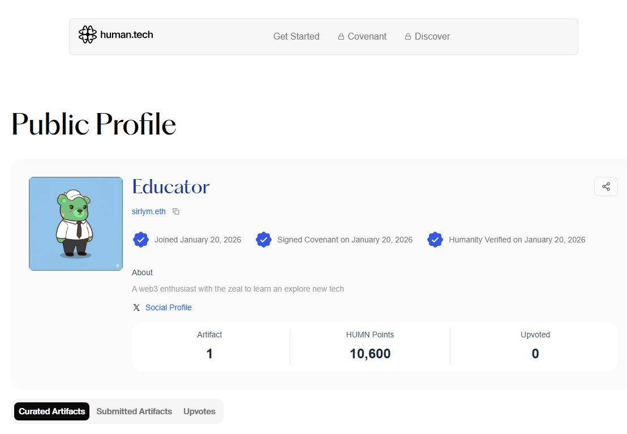
Task: Click the green bear avatar image
Action: point(76,224)
